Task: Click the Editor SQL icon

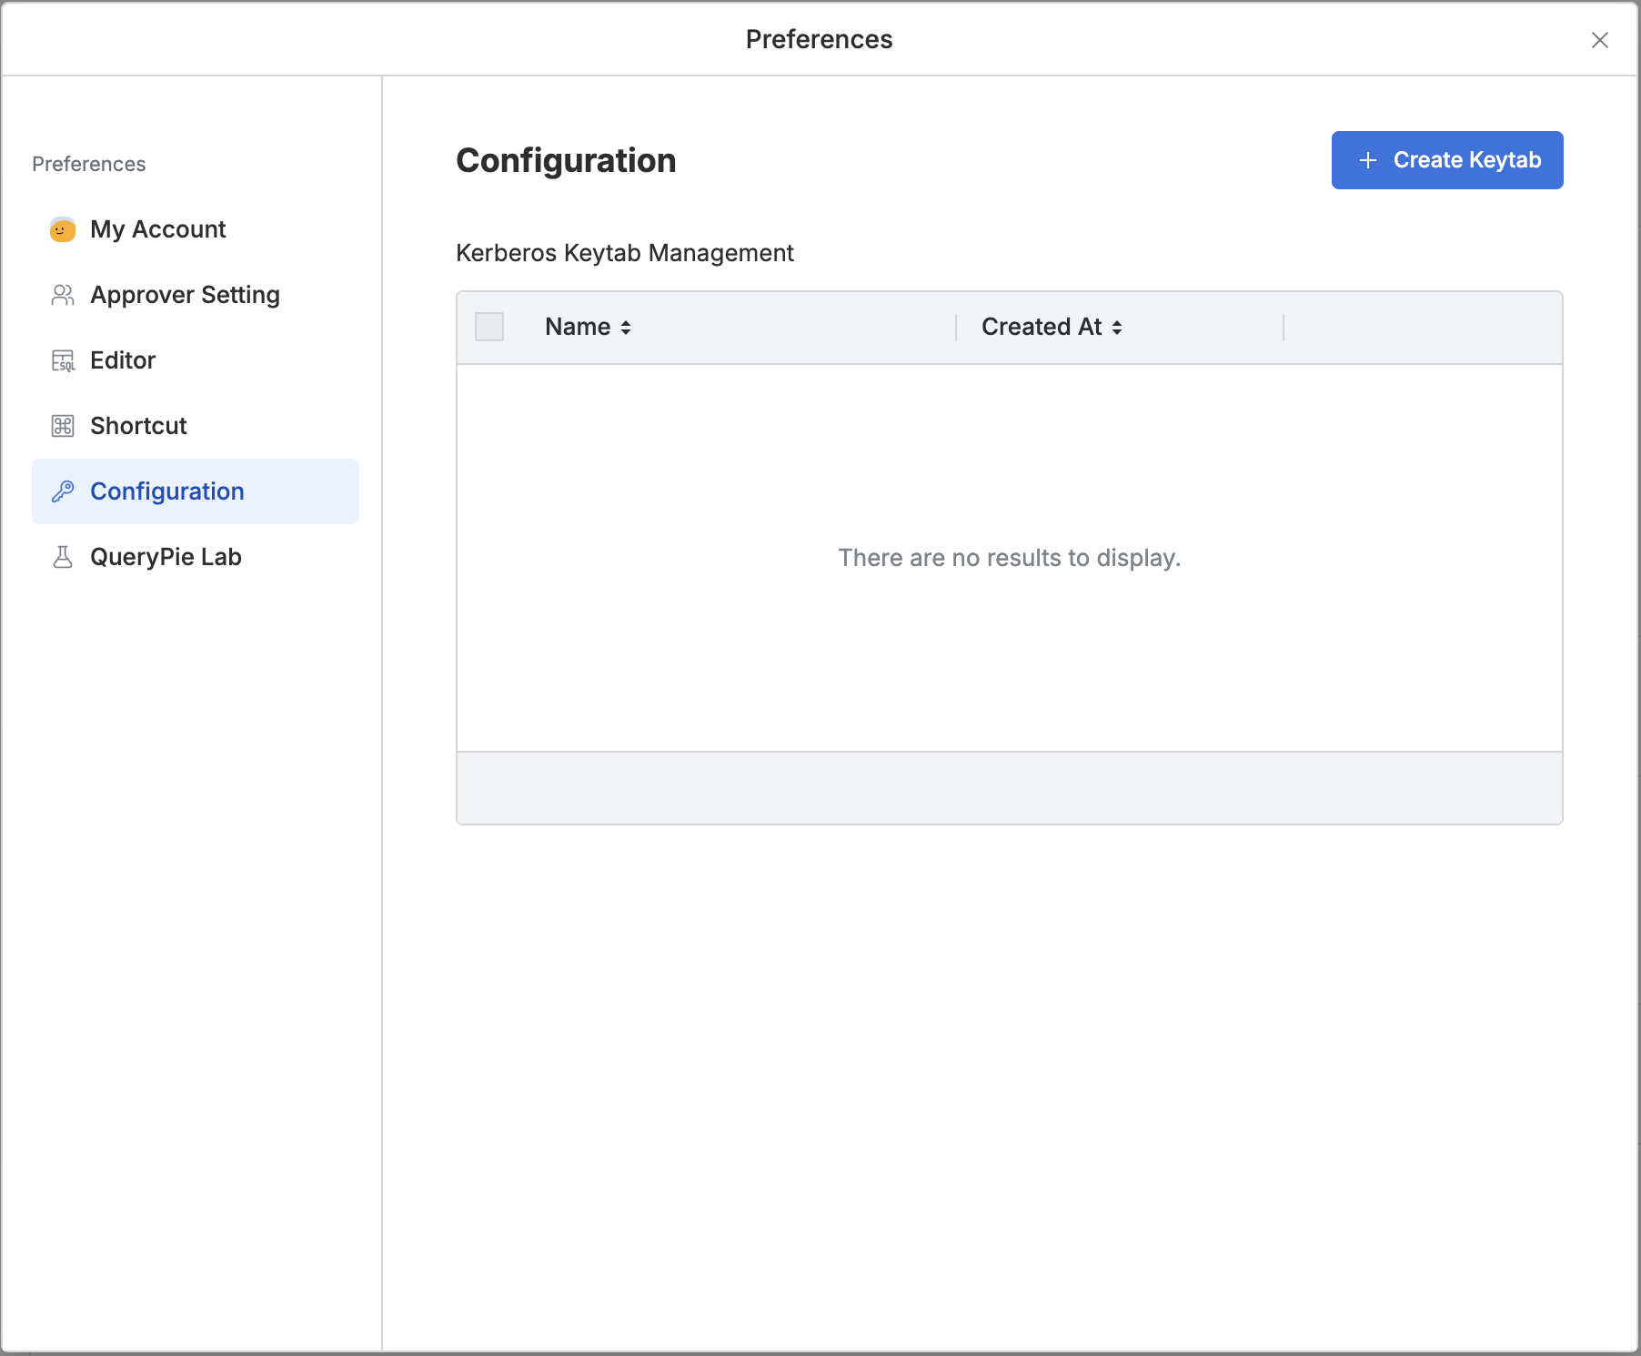Action: (62, 360)
